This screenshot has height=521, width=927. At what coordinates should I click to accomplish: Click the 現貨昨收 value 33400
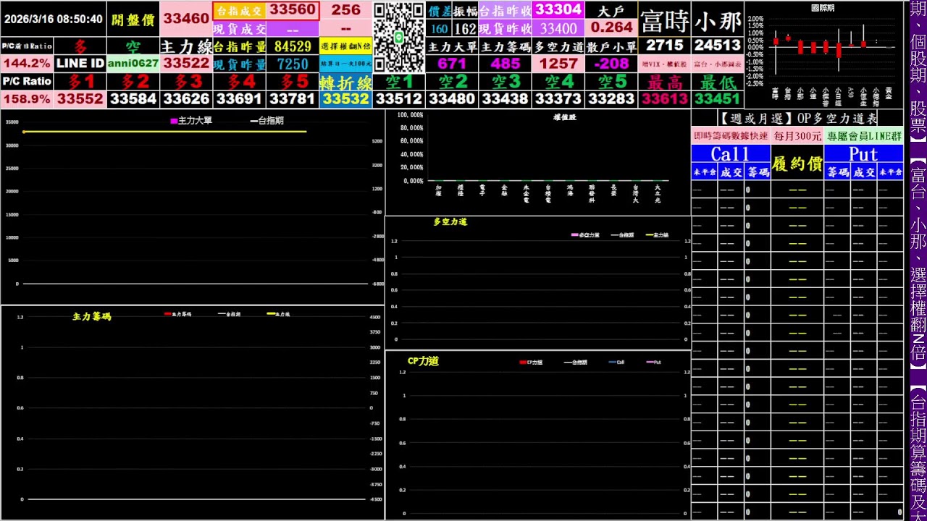click(558, 29)
